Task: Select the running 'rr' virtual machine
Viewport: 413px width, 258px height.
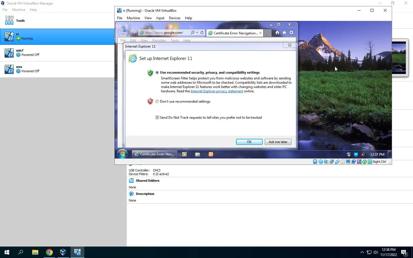Action: [57, 36]
